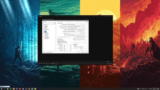Open Spotify from the taskbar
Image resolution: width=160 pixels, height=90 pixels.
[x=11, y=89]
